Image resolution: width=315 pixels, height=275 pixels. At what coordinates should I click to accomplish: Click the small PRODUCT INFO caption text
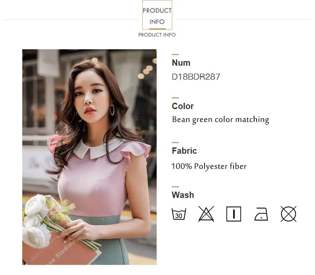[157, 35]
